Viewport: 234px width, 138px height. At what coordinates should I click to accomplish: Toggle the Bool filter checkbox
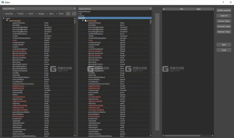48,14
